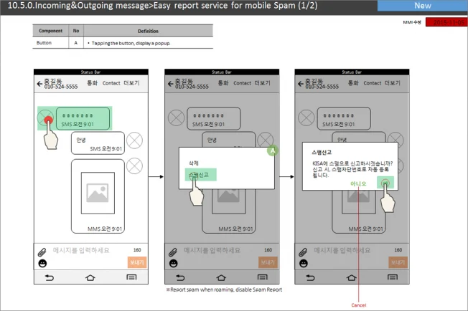Tap the Android back key in the first phone
This screenshot has width=468, height=311.
[x=49, y=277]
